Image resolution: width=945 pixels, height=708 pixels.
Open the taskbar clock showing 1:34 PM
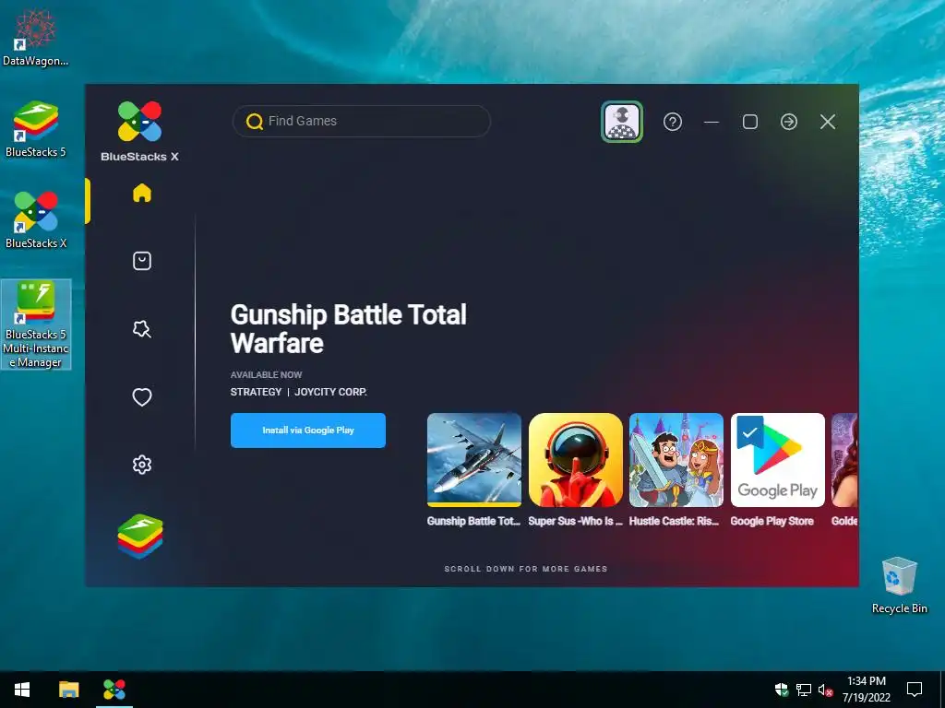pos(866,690)
